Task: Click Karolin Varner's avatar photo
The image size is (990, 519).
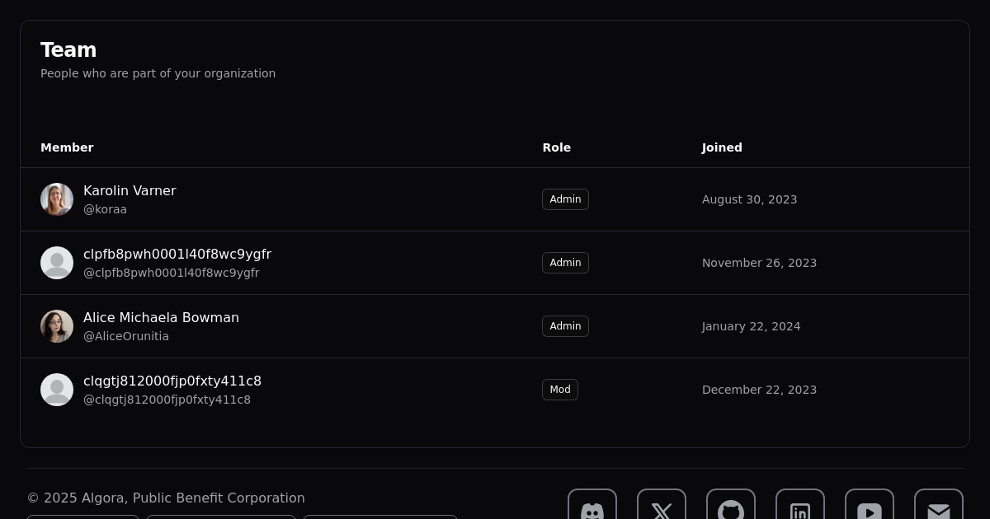Action: point(57,199)
